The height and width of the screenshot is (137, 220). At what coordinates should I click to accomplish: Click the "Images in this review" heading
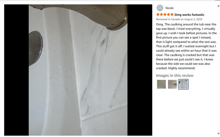pyautogui.click(x=175, y=76)
